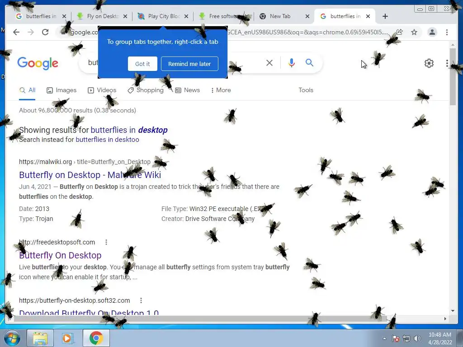
Task: Click the Chrome taskbar icon
Action: [x=96, y=338]
